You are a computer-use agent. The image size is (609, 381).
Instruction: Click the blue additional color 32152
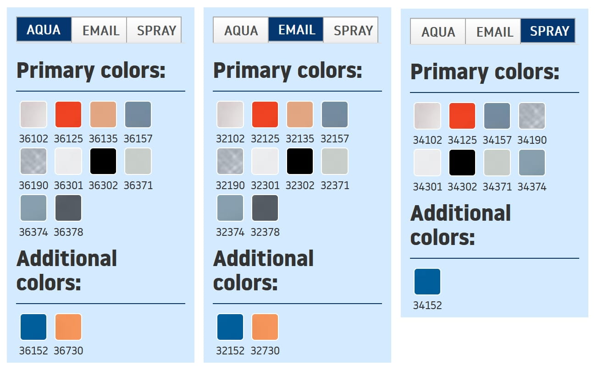click(x=230, y=327)
